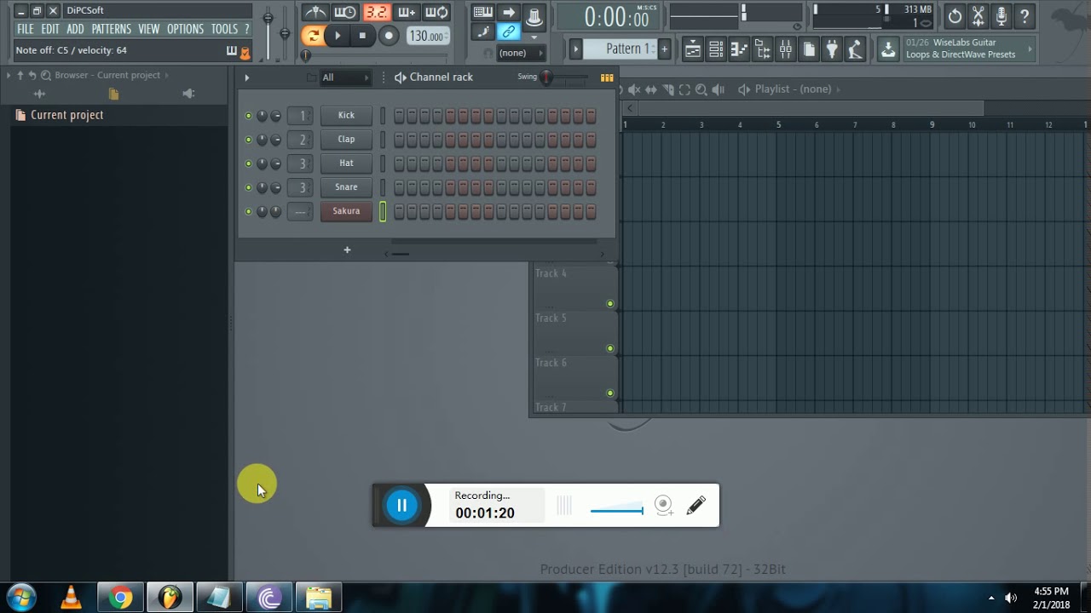Toggle typing keyboard to piano icon
The image size is (1091, 613).
482,12
